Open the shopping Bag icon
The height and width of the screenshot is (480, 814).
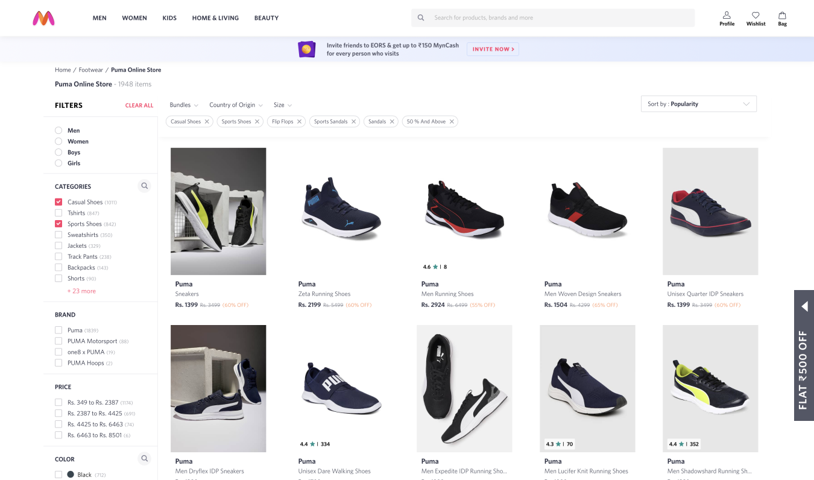click(782, 15)
